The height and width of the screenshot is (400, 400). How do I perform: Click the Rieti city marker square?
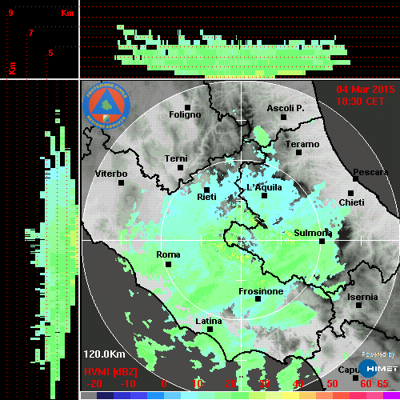coord(206,190)
